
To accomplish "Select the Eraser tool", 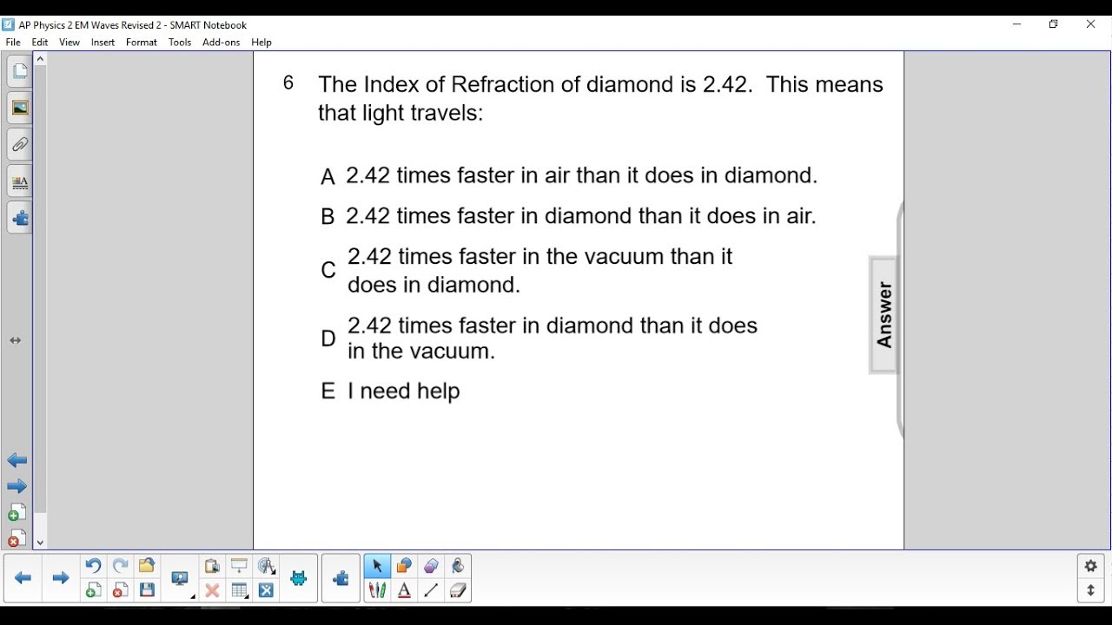I will tap(458, 590).
